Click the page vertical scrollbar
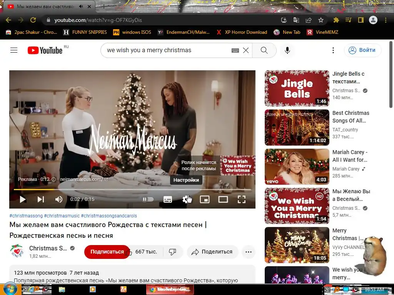394x295 pixels. pyautogui.click(x=391, y=75)
